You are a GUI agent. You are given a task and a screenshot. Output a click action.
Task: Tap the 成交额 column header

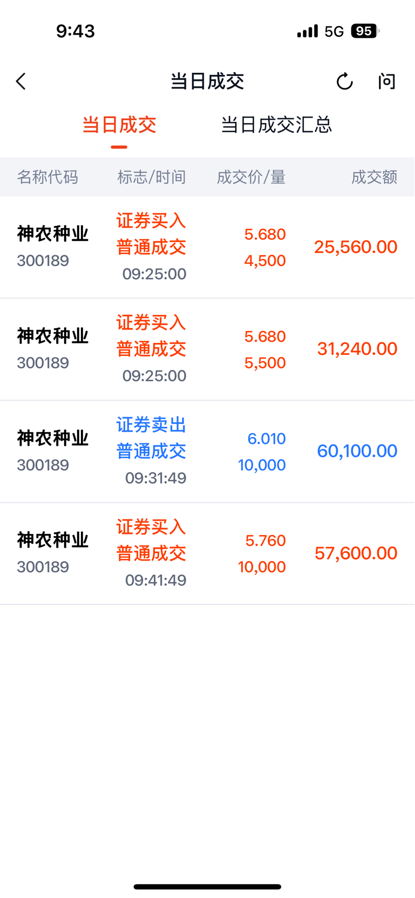[x=374, y=177]
